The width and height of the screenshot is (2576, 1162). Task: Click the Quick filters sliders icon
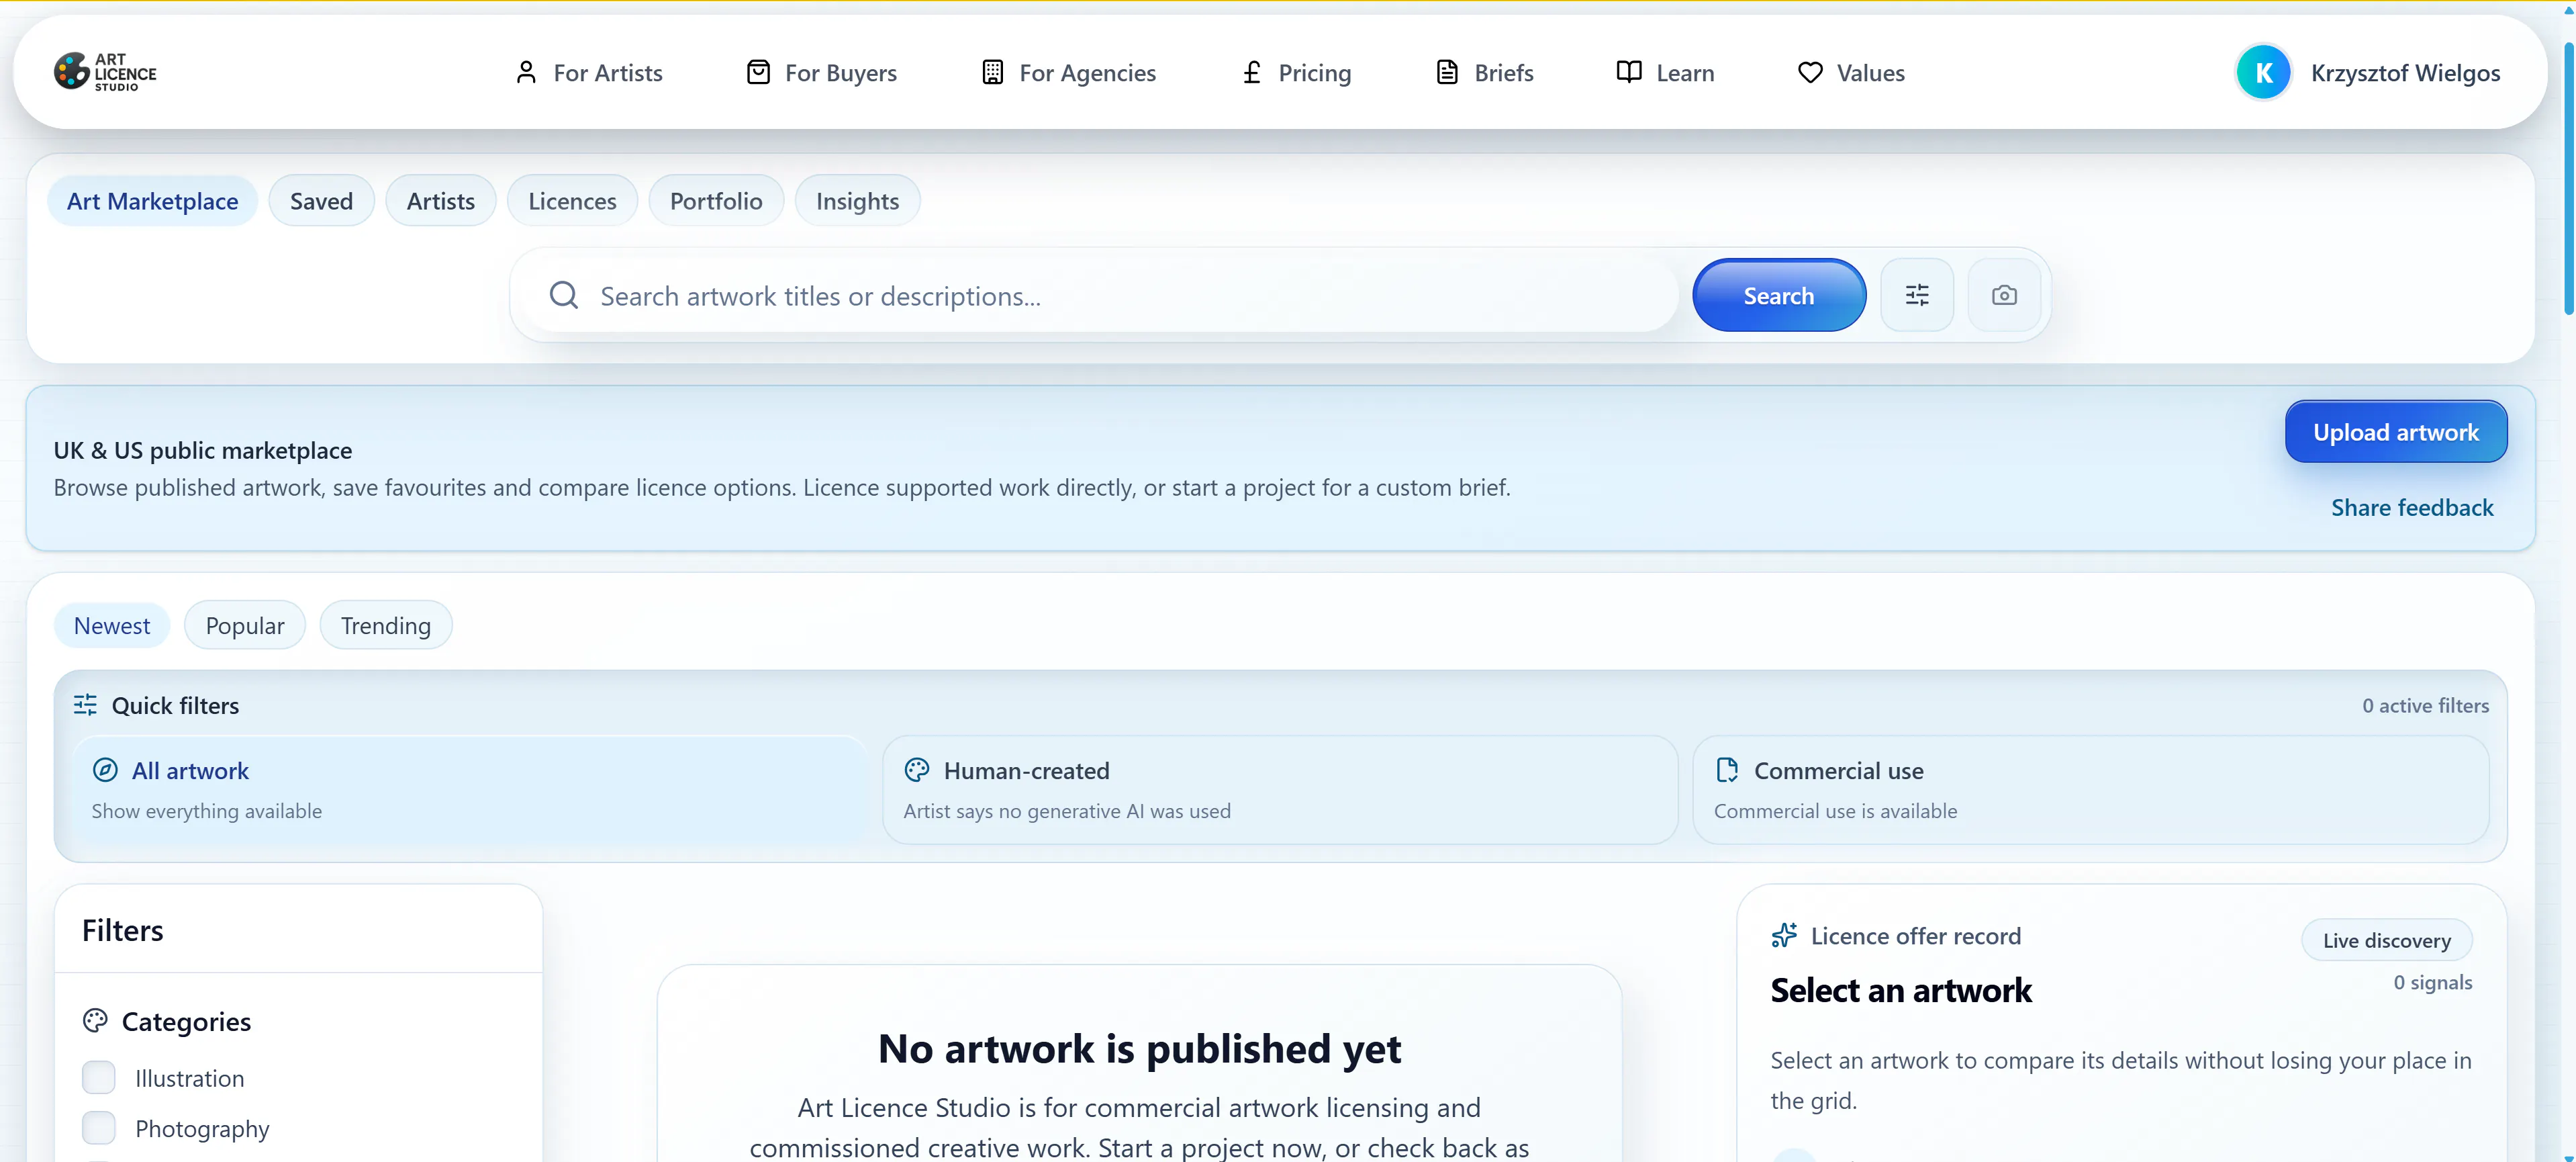(85, 705)
